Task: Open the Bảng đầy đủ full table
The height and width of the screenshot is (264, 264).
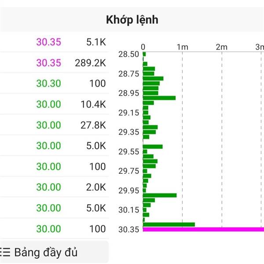Action: click(x=46, y=253)
